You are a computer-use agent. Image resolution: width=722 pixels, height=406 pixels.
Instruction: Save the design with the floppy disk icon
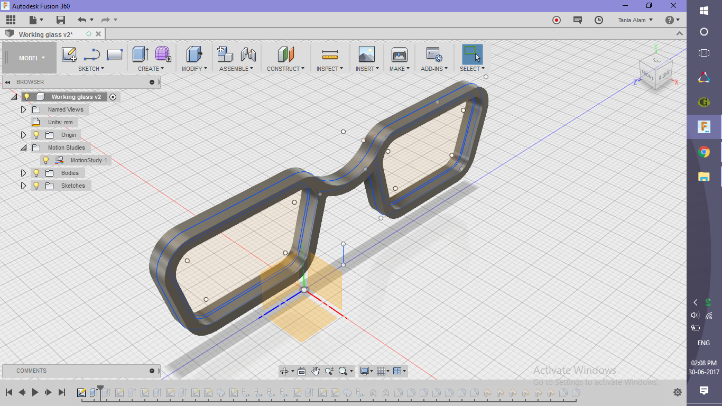(x=61, y=20)
